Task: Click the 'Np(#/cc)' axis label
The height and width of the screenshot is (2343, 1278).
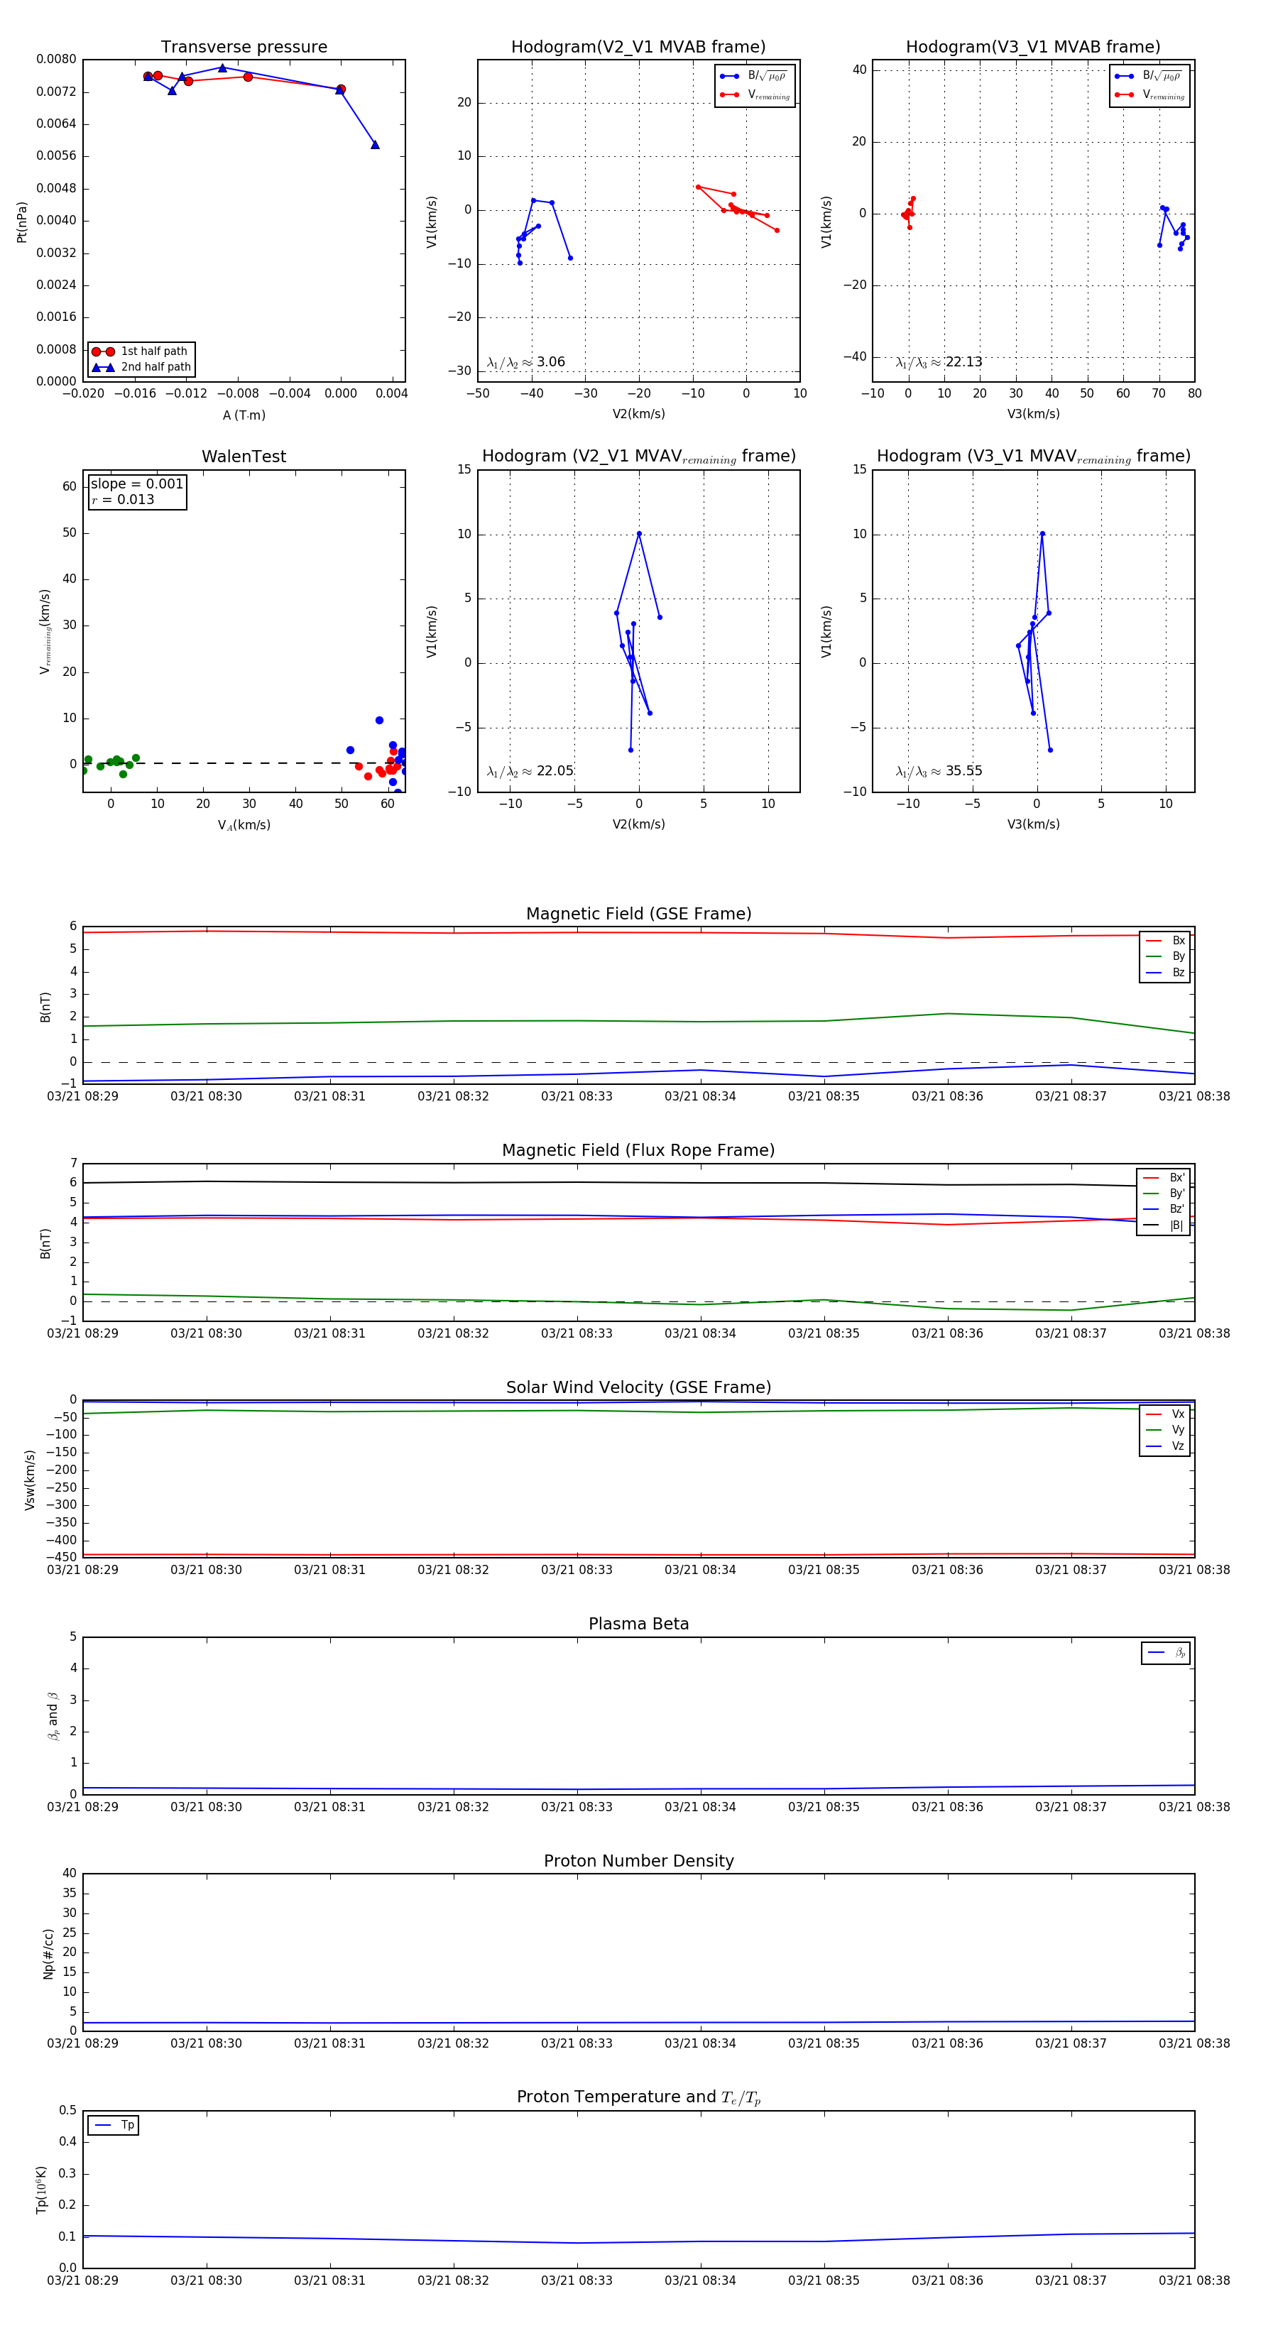Action: point(48,1952)
